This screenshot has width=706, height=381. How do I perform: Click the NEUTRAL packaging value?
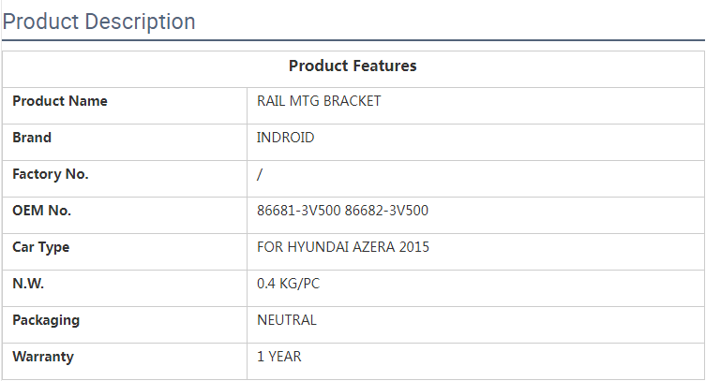(x=287, y=320)
